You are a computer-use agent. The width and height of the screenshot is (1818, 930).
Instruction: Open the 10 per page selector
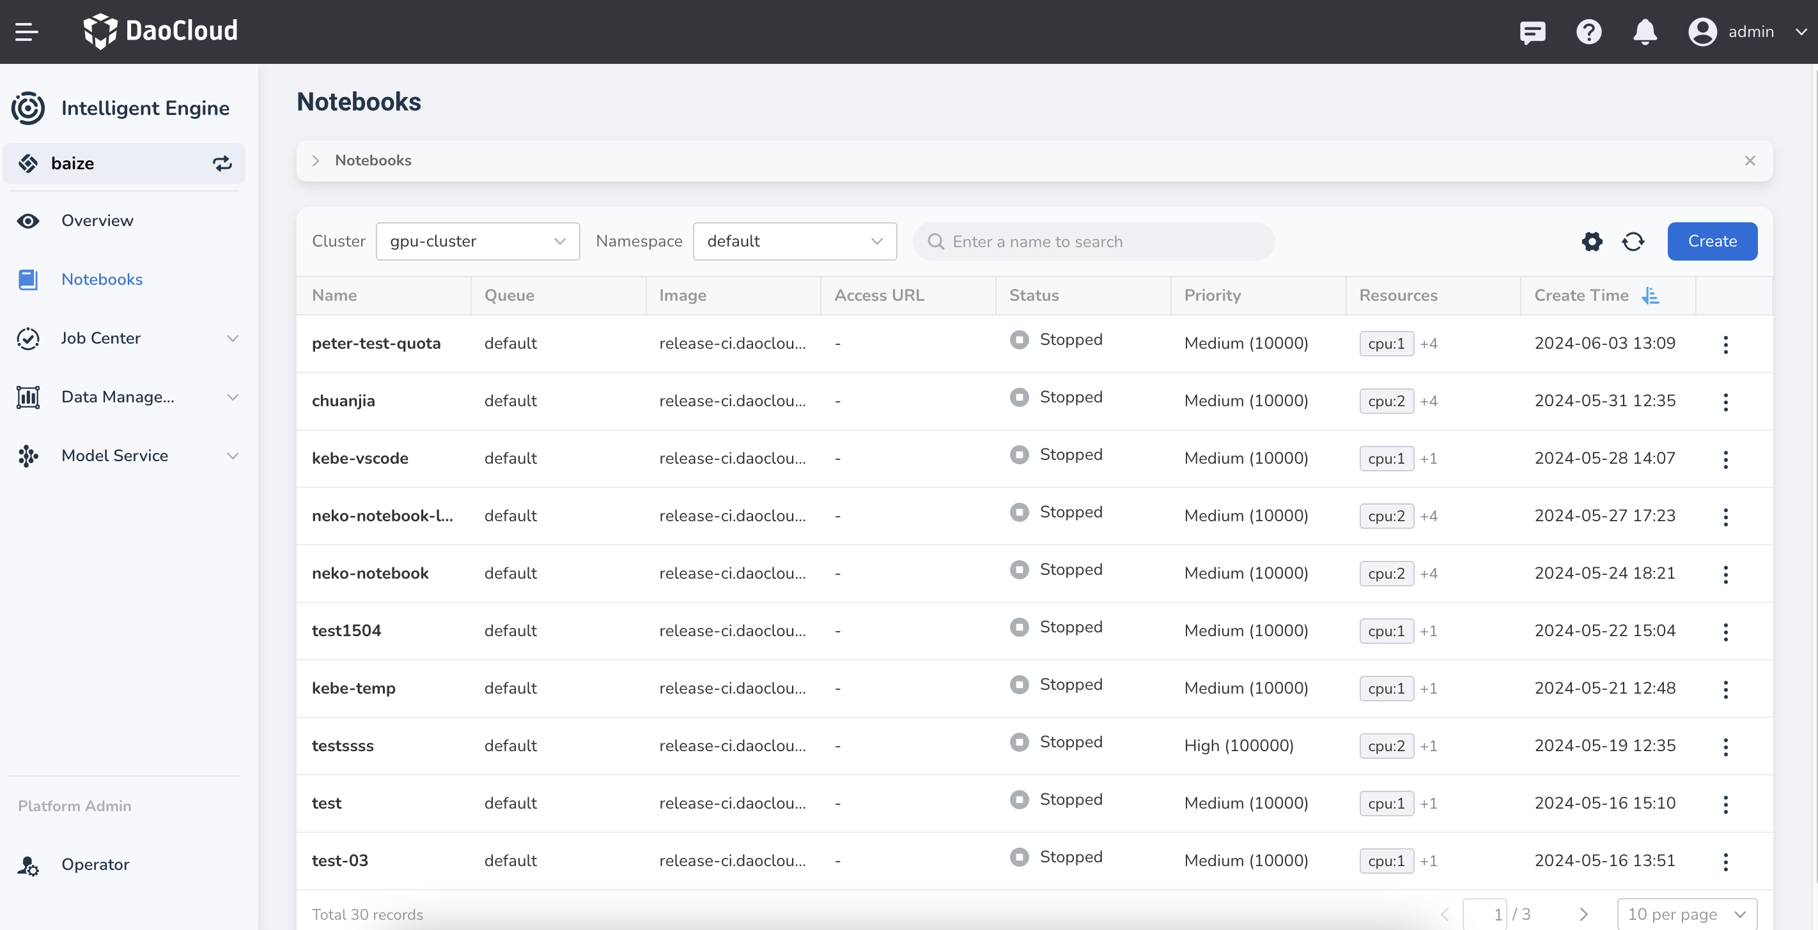(x=1686, y=914)
